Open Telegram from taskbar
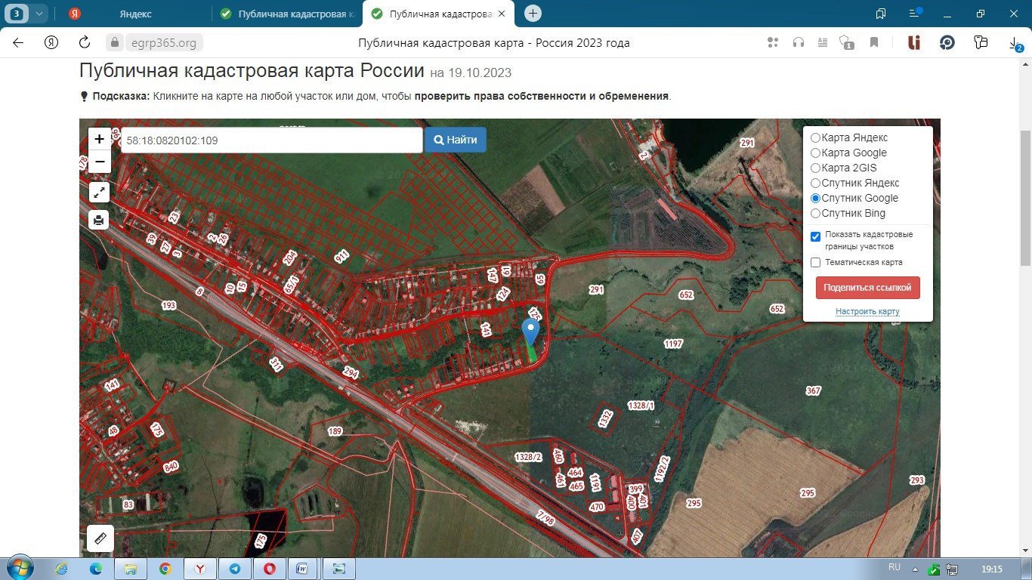The height and width of the screenshot is (580, 1032). coord(235,569)
